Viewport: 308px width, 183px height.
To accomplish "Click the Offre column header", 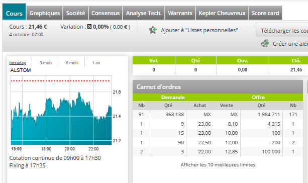I will tap(258, 98).
